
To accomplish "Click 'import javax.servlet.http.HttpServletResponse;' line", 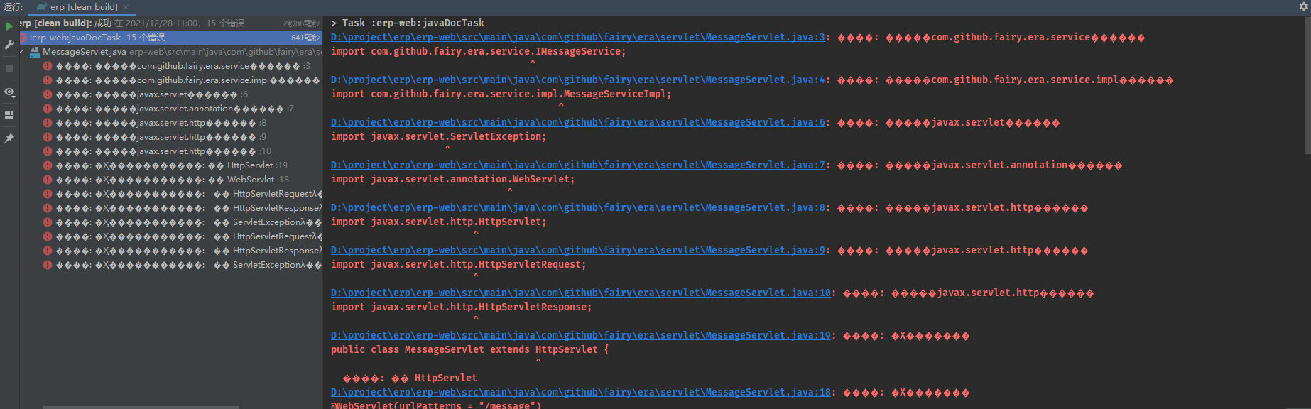I will (461, 307).
